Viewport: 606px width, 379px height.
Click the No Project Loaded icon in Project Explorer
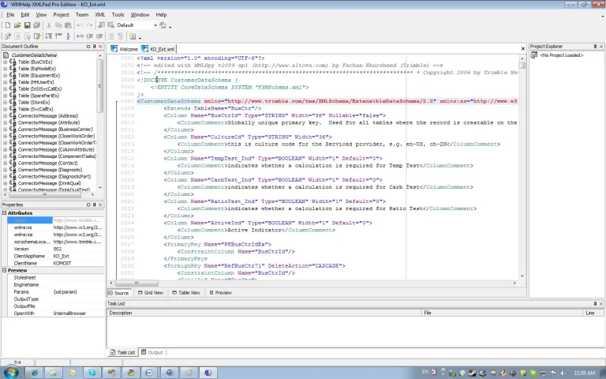(534, 55)
